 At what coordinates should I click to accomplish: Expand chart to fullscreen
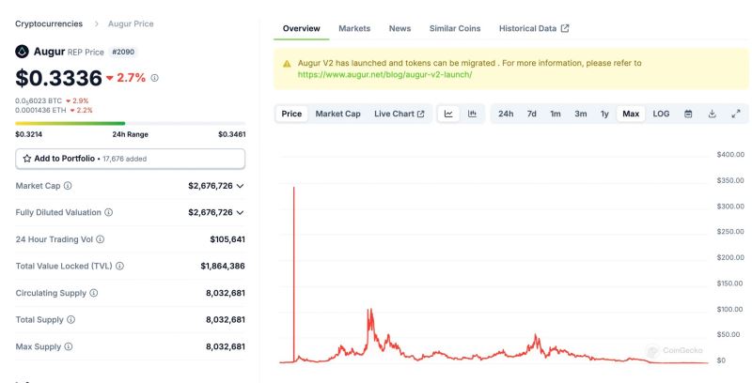(x=735, y=114)
